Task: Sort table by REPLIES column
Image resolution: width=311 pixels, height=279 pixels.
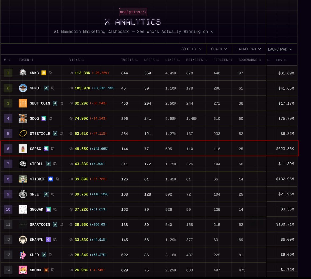Action: click(223, 60)
